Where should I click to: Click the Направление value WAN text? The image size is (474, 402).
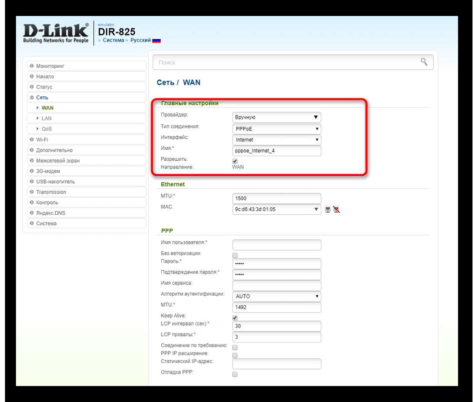coord(238,167)
